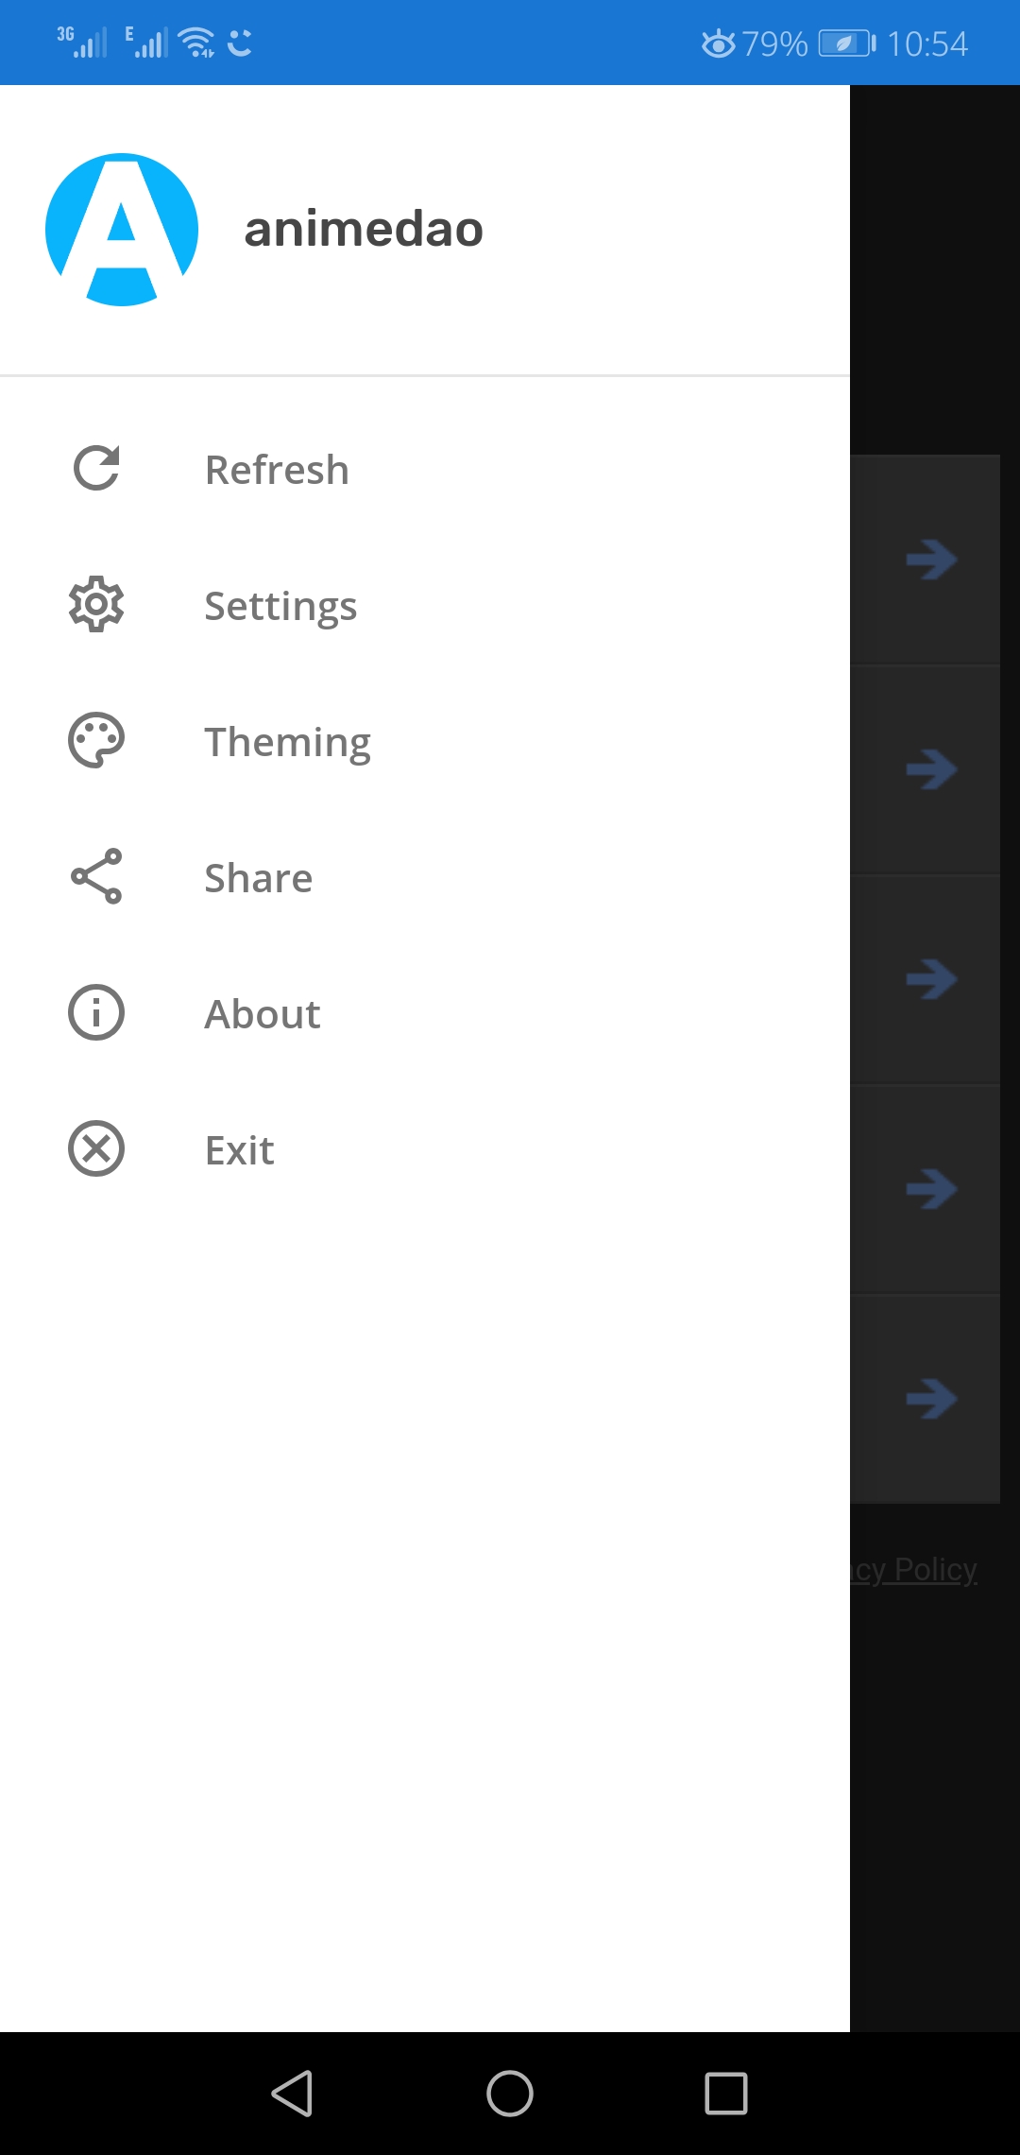This screenshot has width=1020, height=2155.
Task: Tap the Exit cross-circle icon
Action: [96, 1149]
